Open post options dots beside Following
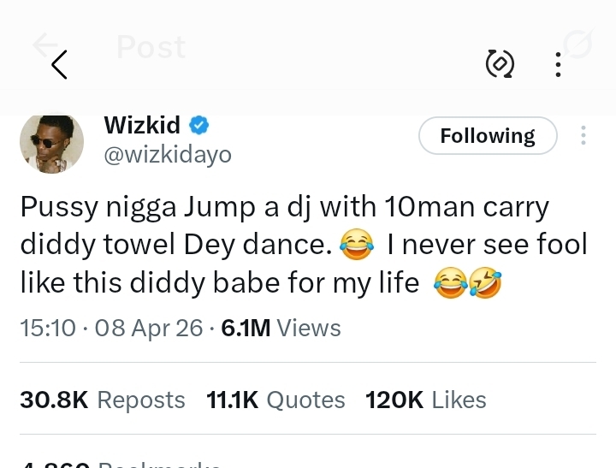 coord(583,136)
